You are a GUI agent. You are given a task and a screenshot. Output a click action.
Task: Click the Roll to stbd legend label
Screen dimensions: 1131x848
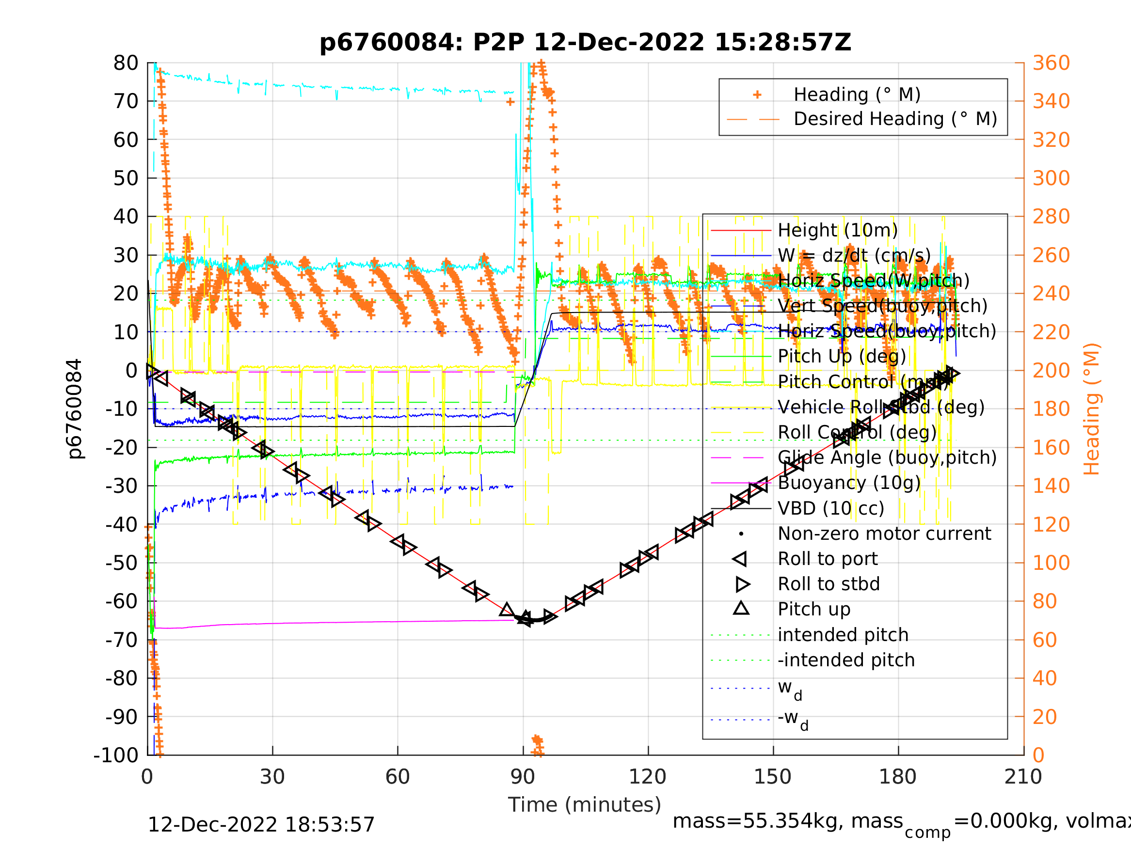pos(829,584)
